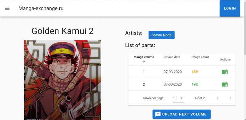This screenshot has height=120, width=246.
Task: Click the dropdown arrow beside 10
Action: 181,98
